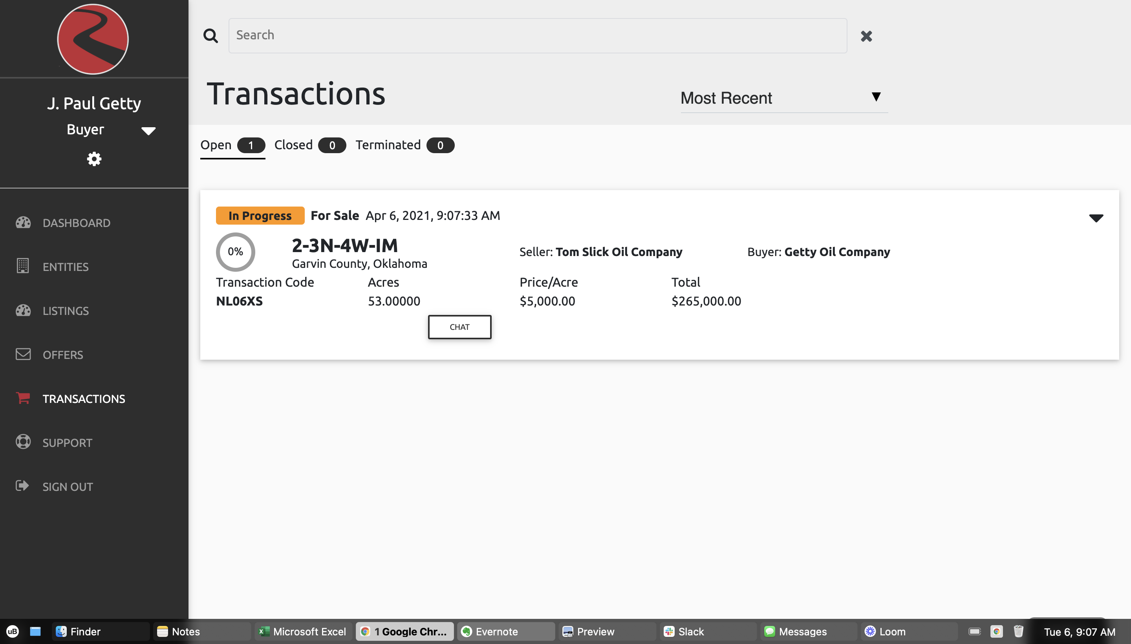Click the total $265,000.00 value
The width and height of the screenshot is (1131, 644).
point(706,301)
